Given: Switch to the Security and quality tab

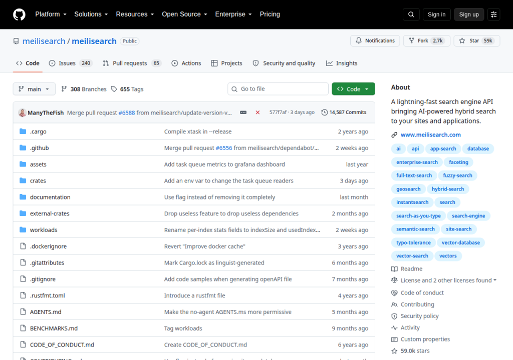Looking at the screenshot, I should tap(284, 63).
